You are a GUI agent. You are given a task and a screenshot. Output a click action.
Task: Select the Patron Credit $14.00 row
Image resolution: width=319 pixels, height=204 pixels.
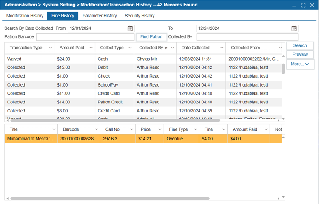tap(143, 102)
